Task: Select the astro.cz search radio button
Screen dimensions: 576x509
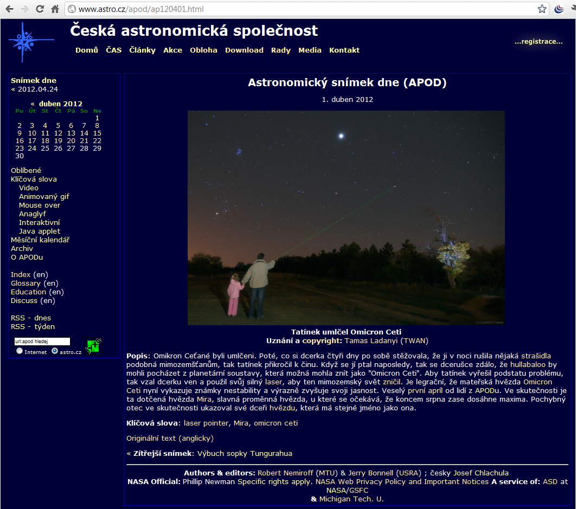Action: point(55,351)
